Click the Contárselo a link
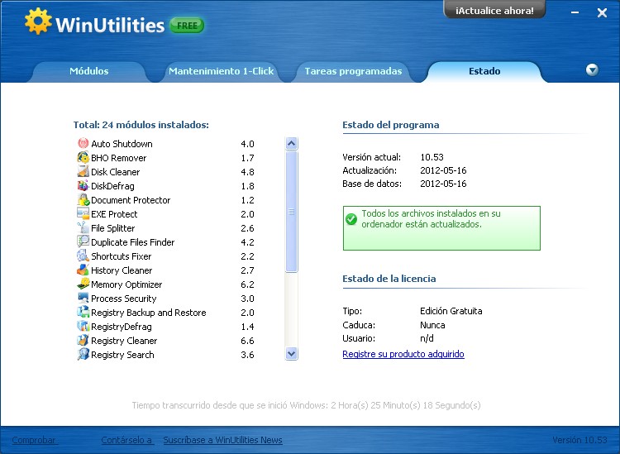The image size is (620, 454). point(127,440)
